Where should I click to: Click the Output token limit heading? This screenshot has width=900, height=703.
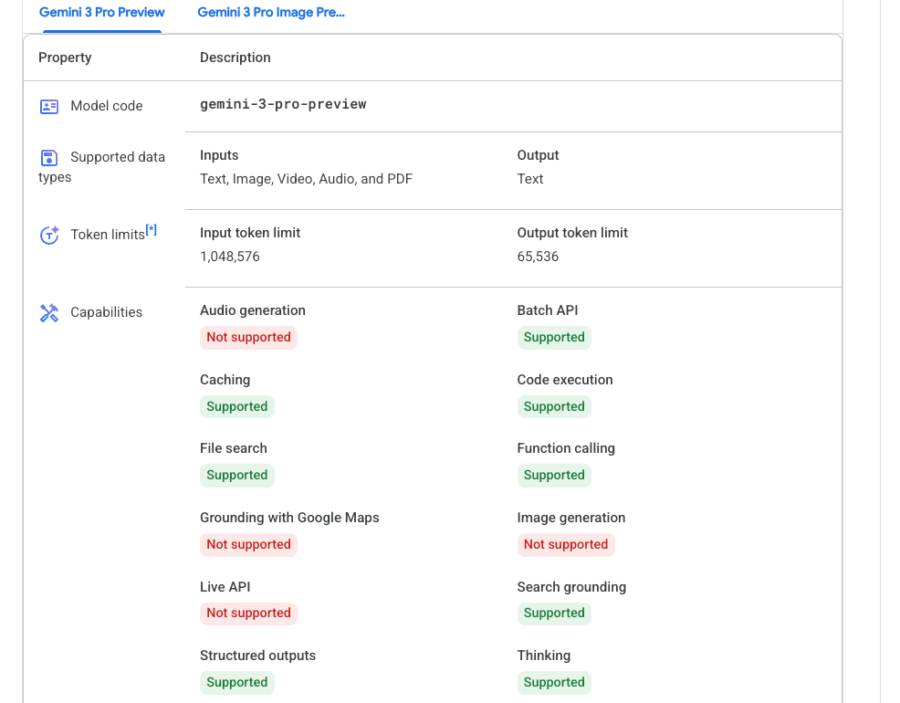click(x=572, y=233)
